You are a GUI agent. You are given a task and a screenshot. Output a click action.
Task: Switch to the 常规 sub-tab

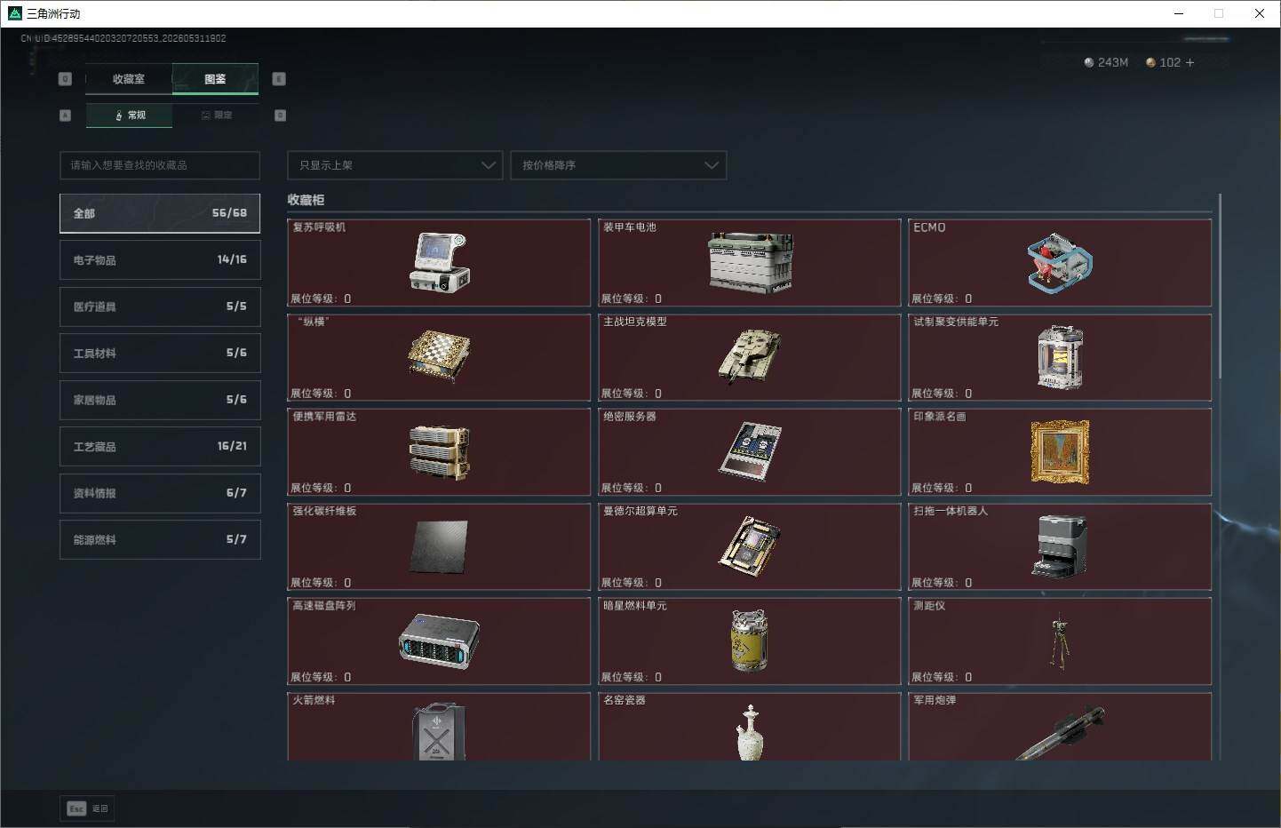click(x=130, y=115)
